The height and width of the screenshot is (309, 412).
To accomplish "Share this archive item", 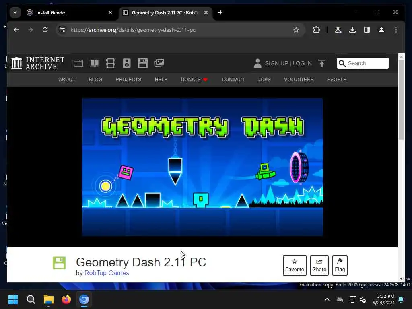I will point(319,266).
